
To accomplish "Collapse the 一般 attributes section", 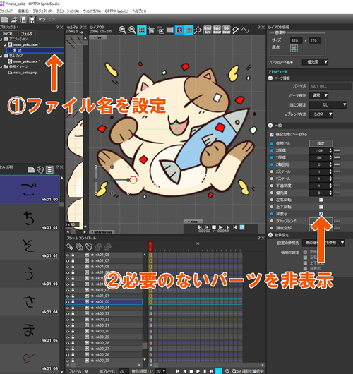I will (270, 125).
